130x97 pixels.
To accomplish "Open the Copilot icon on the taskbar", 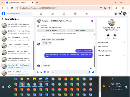I will (x=16, y=79).
